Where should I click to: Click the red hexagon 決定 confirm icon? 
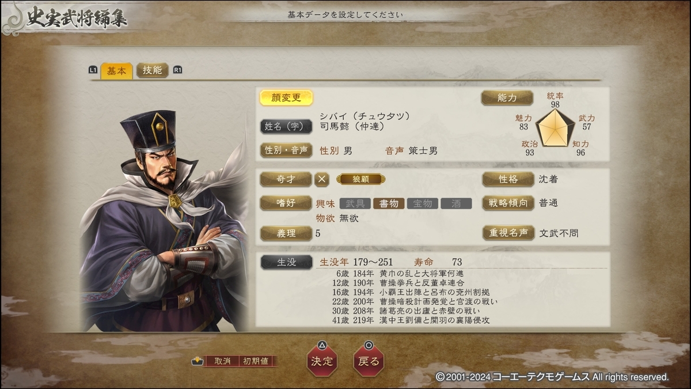coord(322,358)
